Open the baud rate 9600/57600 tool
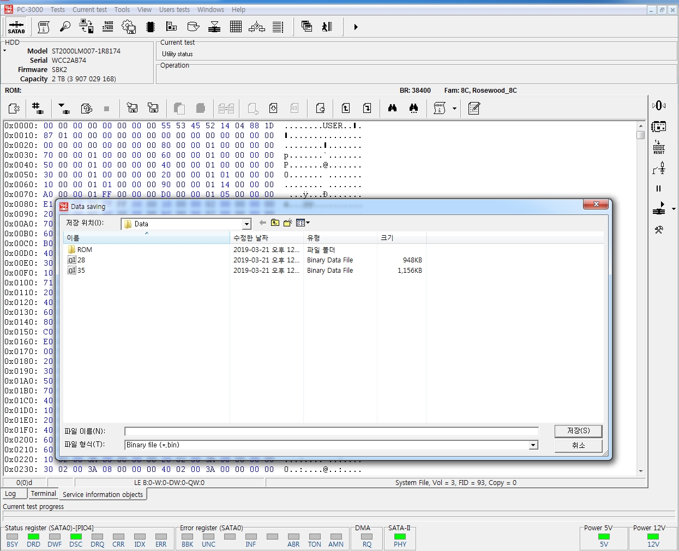Screen dimensions: 679x551 click(107, 27)
